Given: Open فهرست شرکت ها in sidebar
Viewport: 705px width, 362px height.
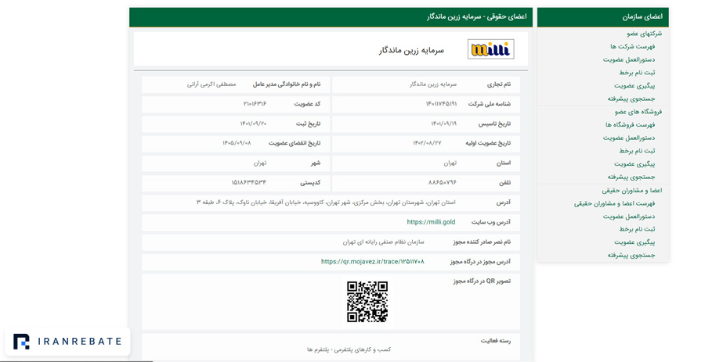Looking at the screenshot, I should (x=633, y=47).
